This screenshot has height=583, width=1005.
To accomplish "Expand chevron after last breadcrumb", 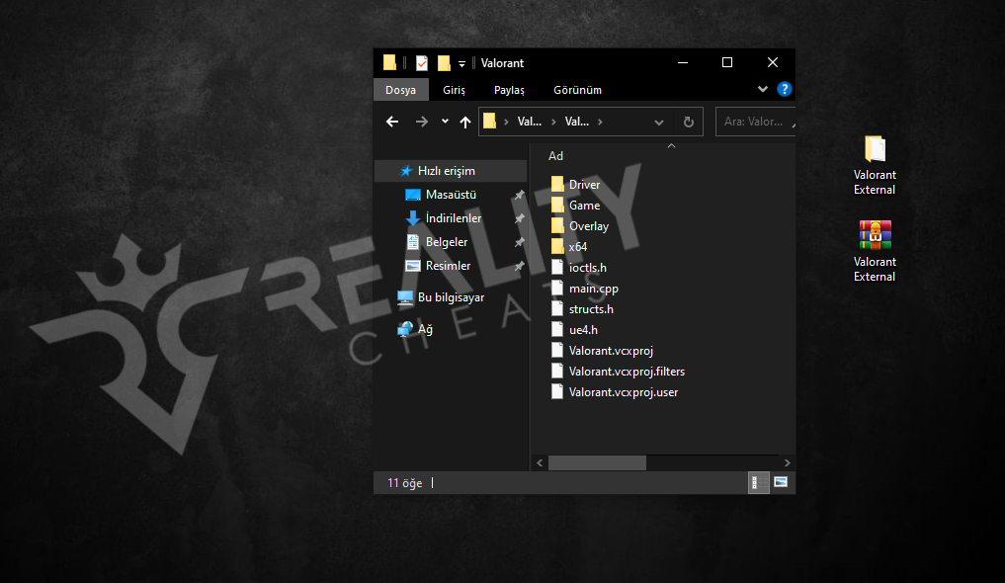I will [x=600, y=122].
